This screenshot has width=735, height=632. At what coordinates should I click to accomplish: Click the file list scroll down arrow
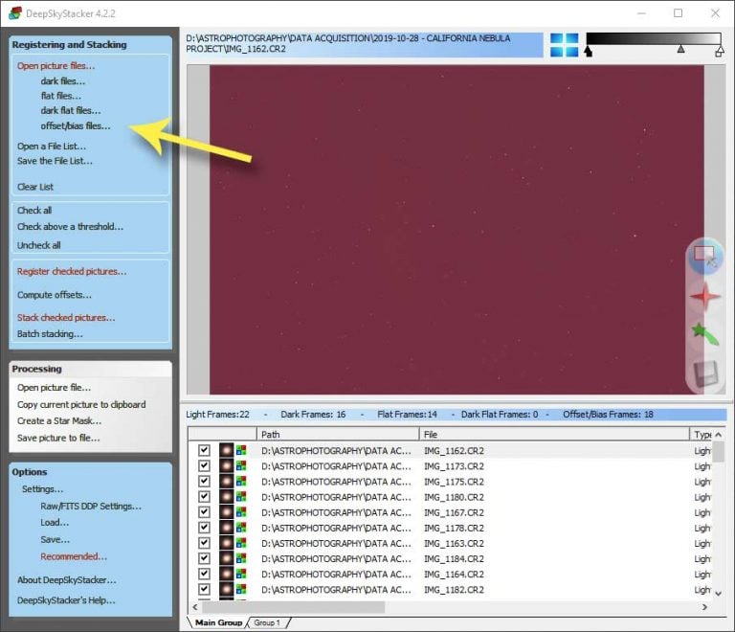[718, 594]
